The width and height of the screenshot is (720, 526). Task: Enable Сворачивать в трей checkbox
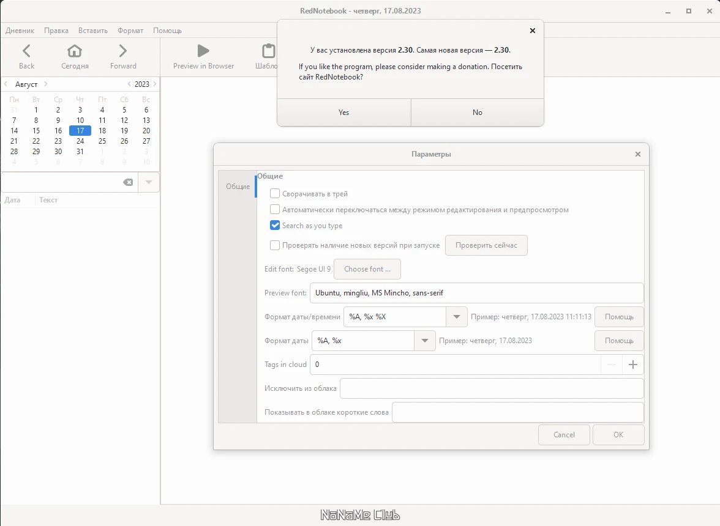[x=274, y=193]
